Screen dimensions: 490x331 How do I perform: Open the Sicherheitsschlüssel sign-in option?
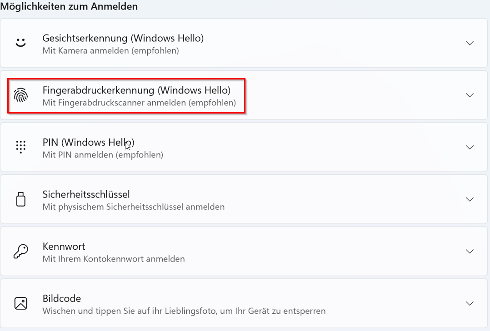click(x=86, y=194)
